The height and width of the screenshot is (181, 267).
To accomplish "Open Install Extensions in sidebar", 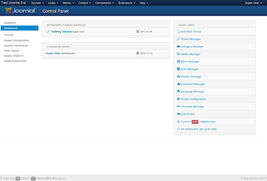I will pyautogui.click(x=15, y=61).
